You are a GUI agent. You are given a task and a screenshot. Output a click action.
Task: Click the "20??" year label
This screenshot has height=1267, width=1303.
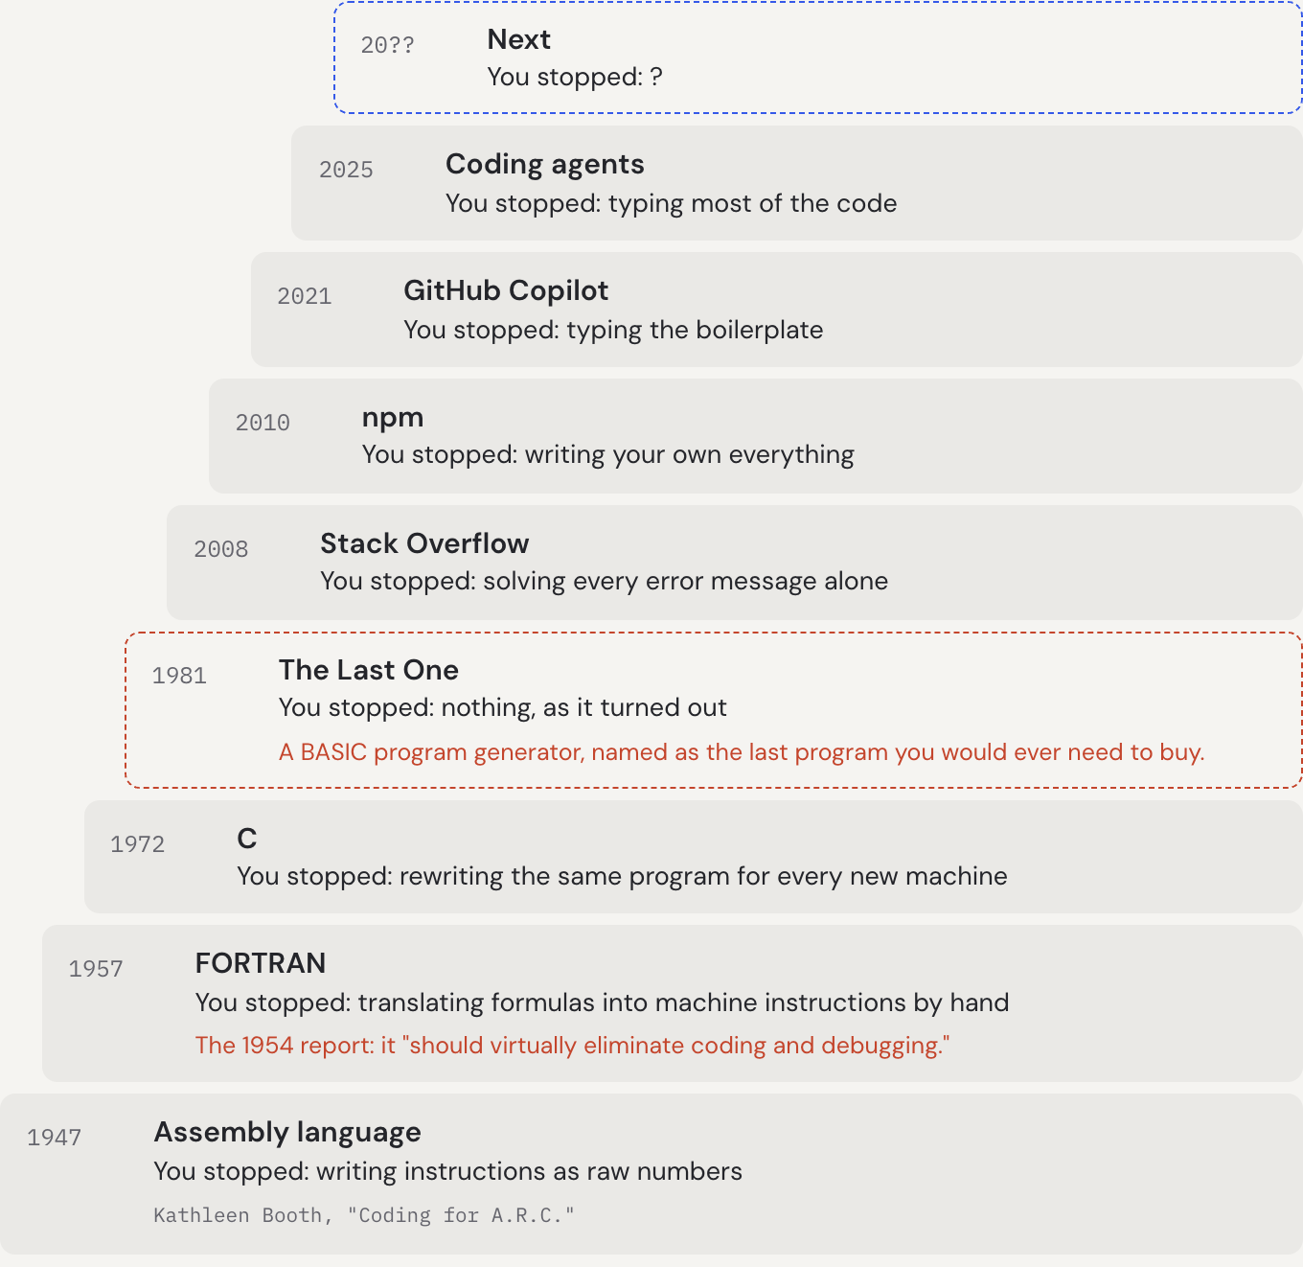[387, 45]
